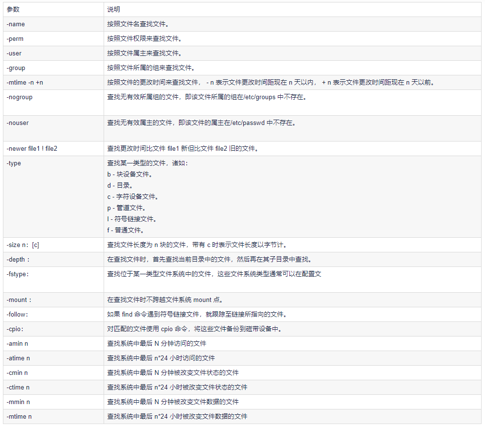Image resolution: width=485 pixels, height=425 pixels.
Task: Select the -cpio parameter cell
Action: point(15,329)
